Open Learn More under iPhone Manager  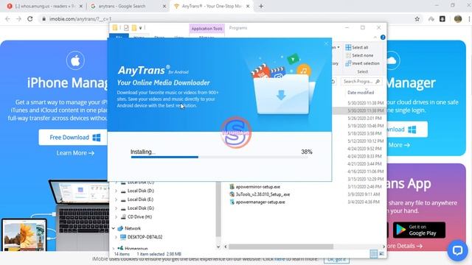tap(75, 153)
